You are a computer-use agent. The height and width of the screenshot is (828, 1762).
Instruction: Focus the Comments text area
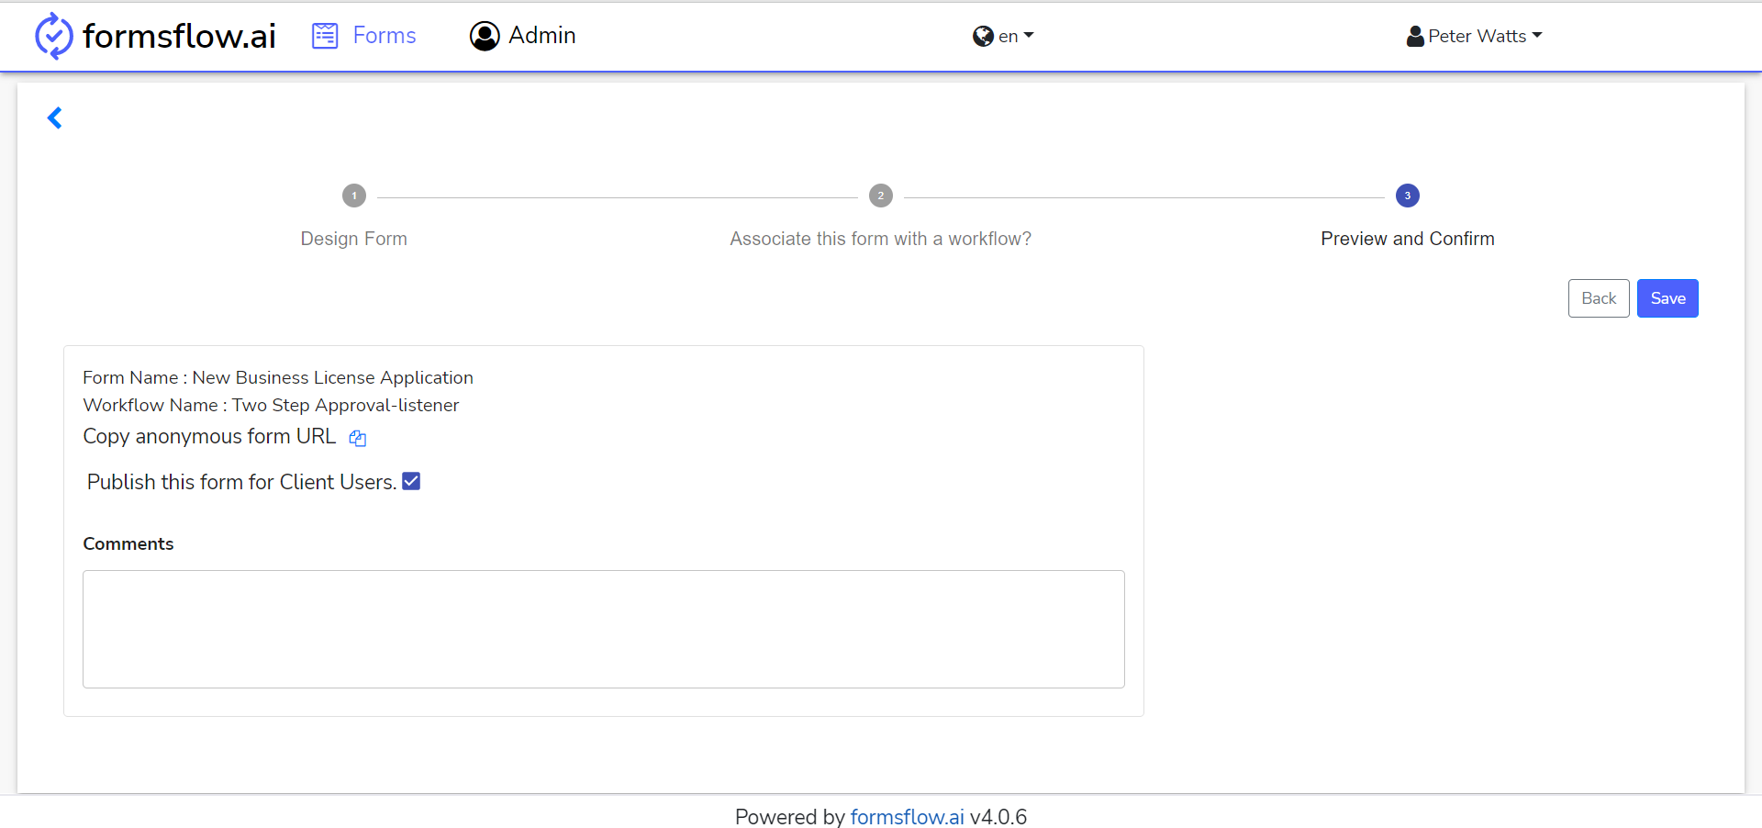click(604, 629)
